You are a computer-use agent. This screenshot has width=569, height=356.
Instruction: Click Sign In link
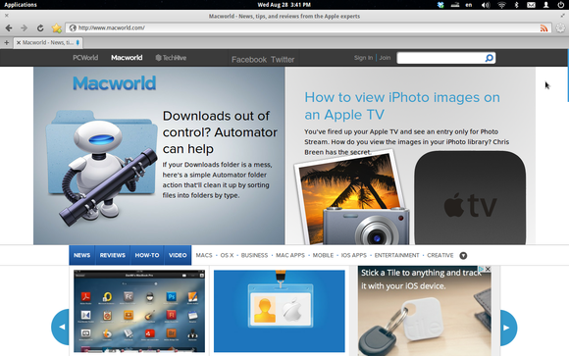pyautogui.click(x=363, y=58)
